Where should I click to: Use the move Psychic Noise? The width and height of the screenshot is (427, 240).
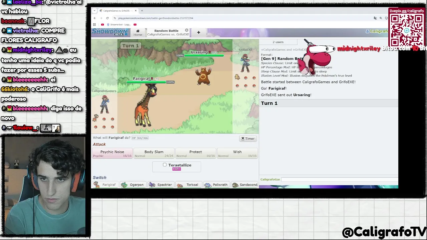(112, 153)
